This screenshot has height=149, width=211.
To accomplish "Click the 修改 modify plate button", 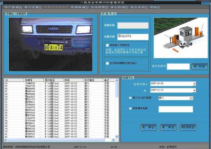I will pyautogui.click(x=200, y=66).
